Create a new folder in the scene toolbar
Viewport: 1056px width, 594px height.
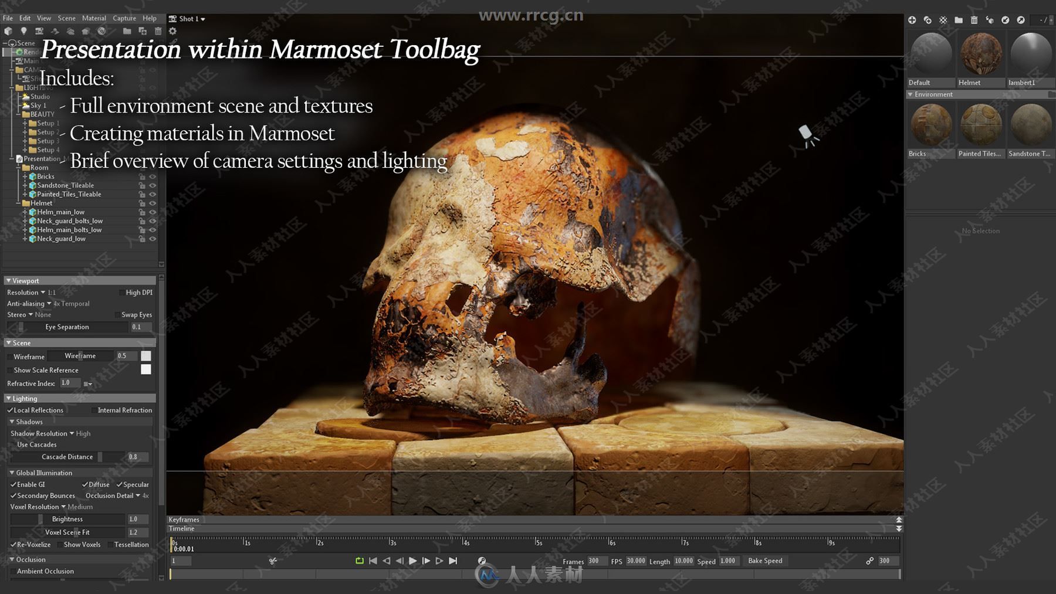pyautogui.click(x=127, y=31)
